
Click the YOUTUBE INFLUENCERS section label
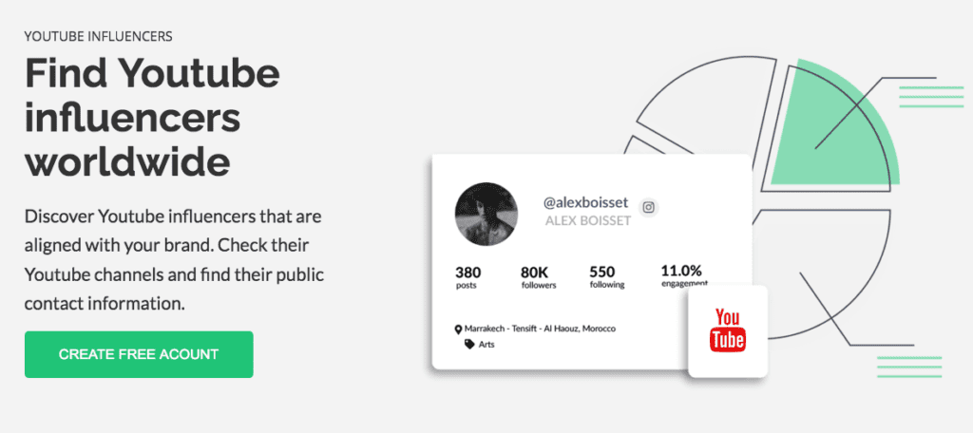[99, 37]
